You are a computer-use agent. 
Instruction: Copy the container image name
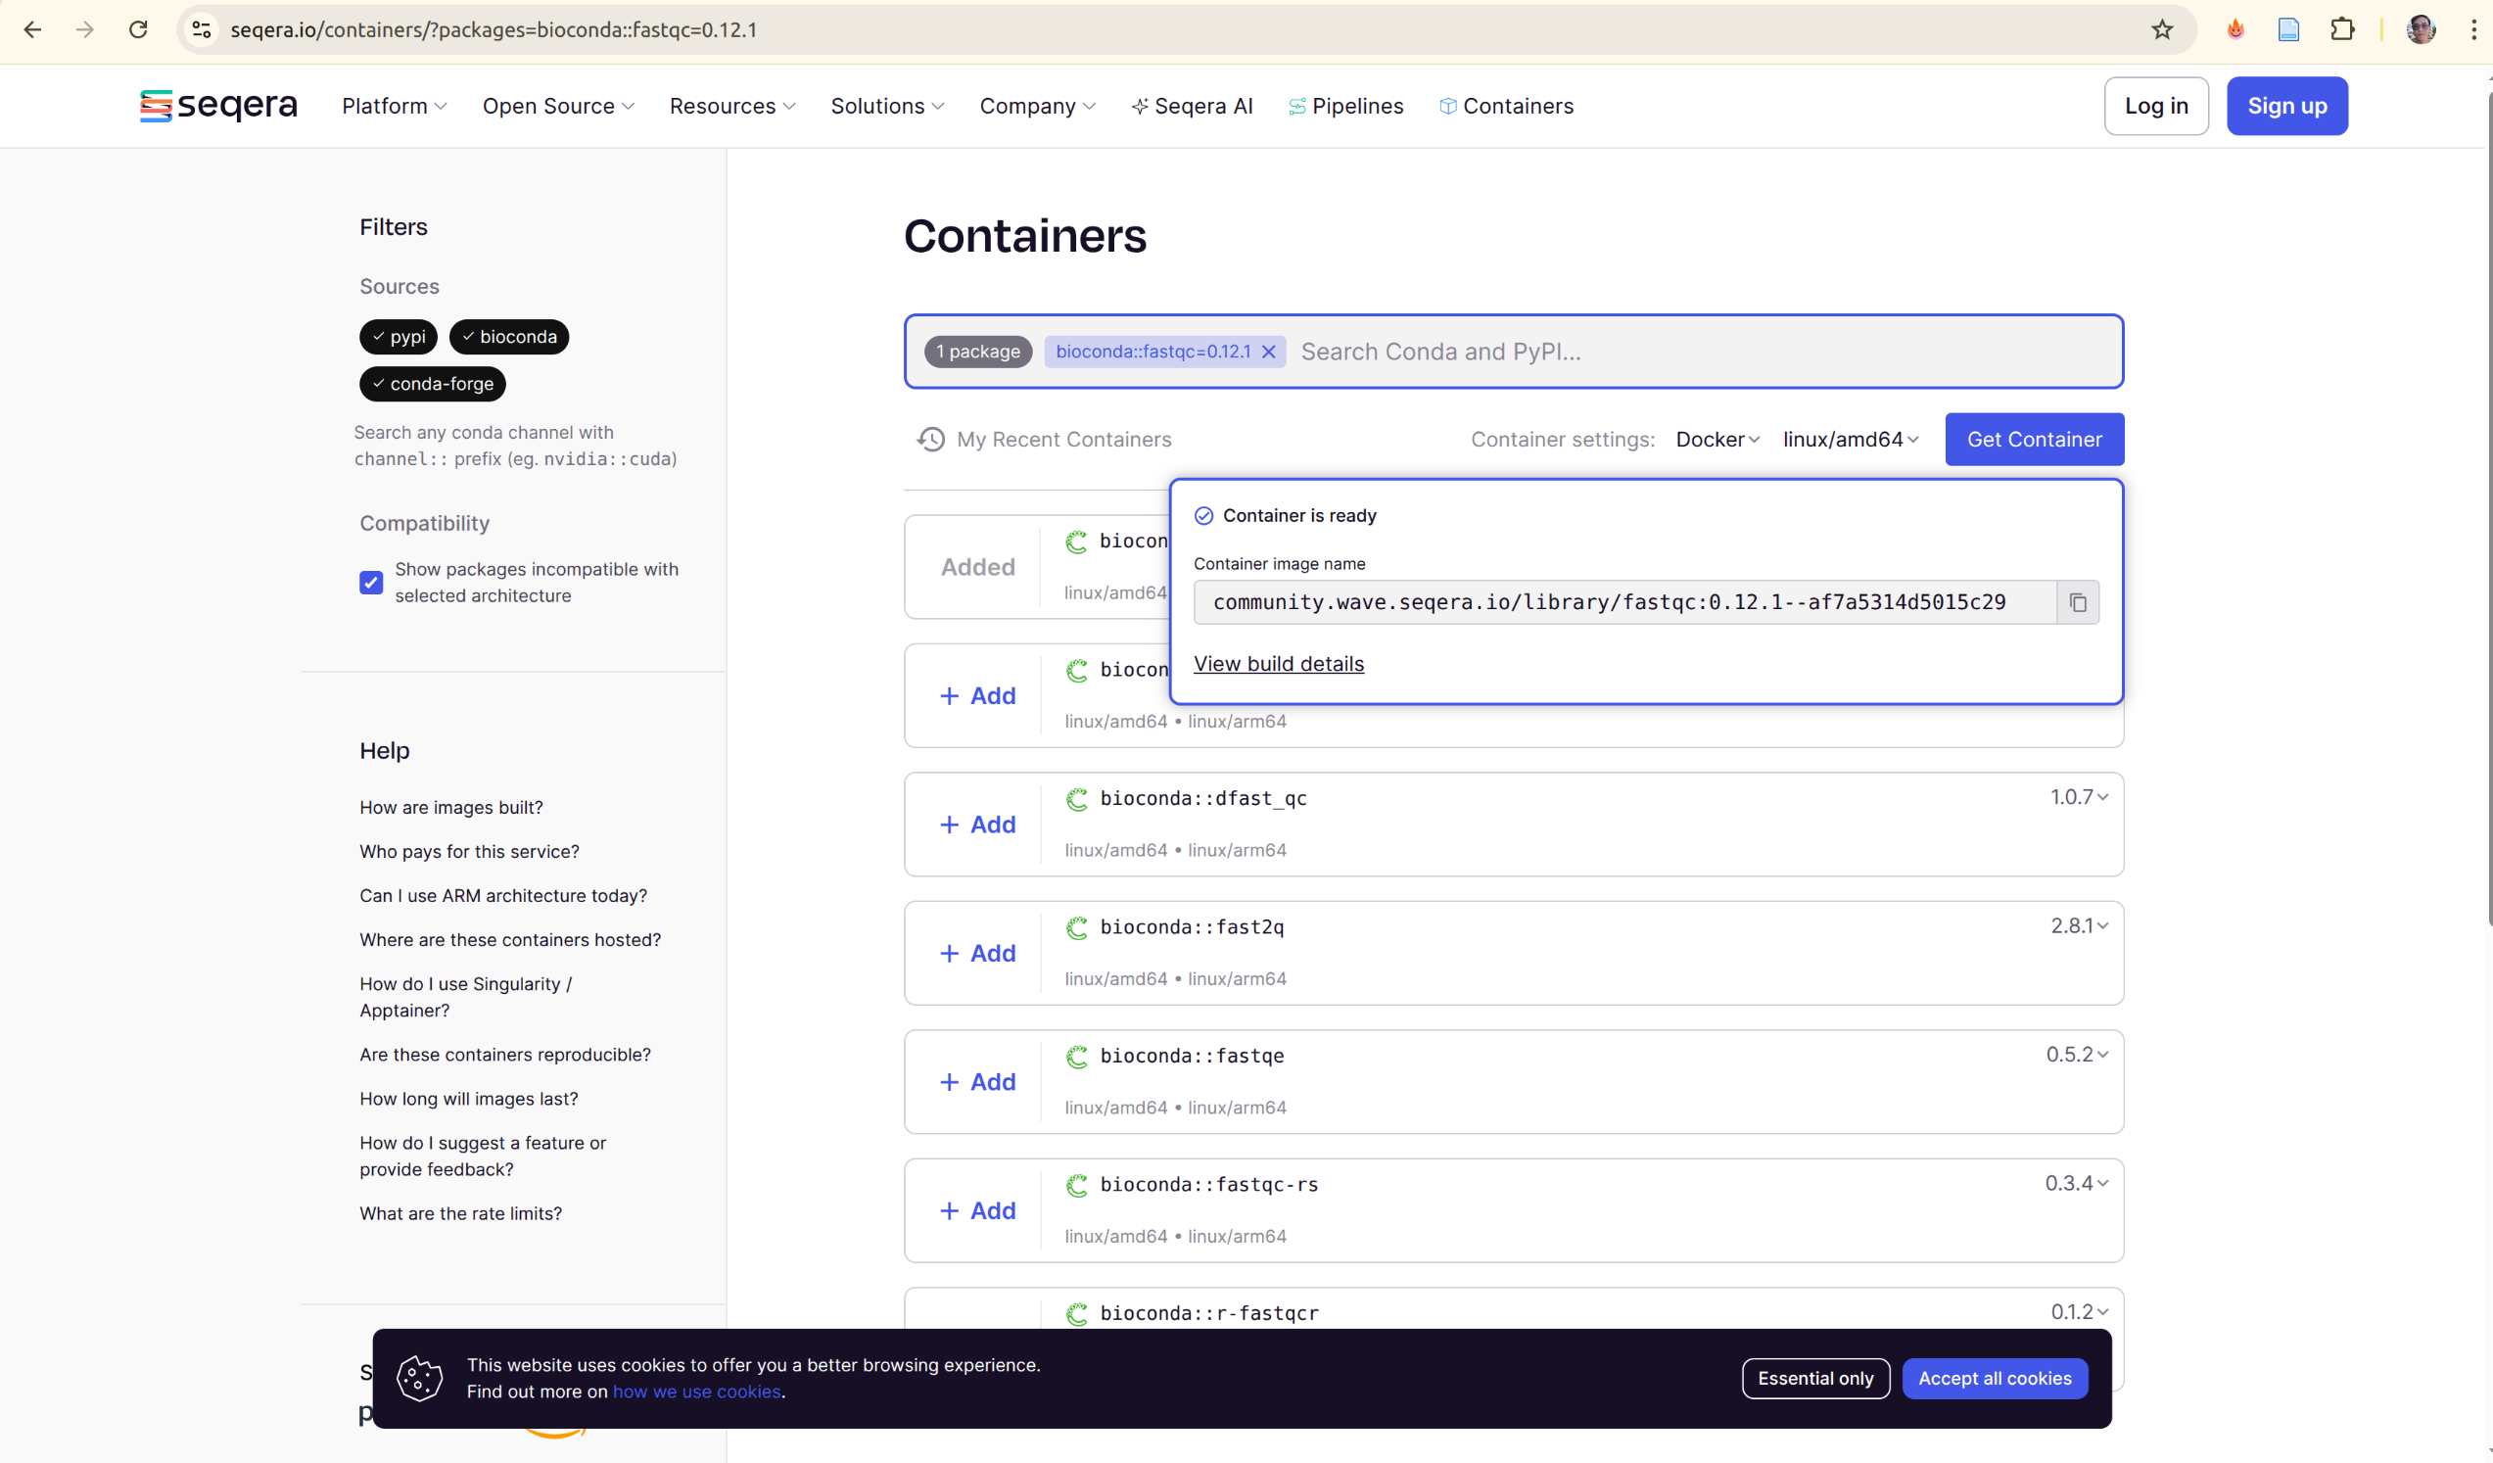tap(2078, 602)
